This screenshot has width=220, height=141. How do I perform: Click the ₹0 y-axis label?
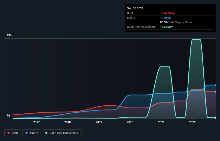[8, 116]
